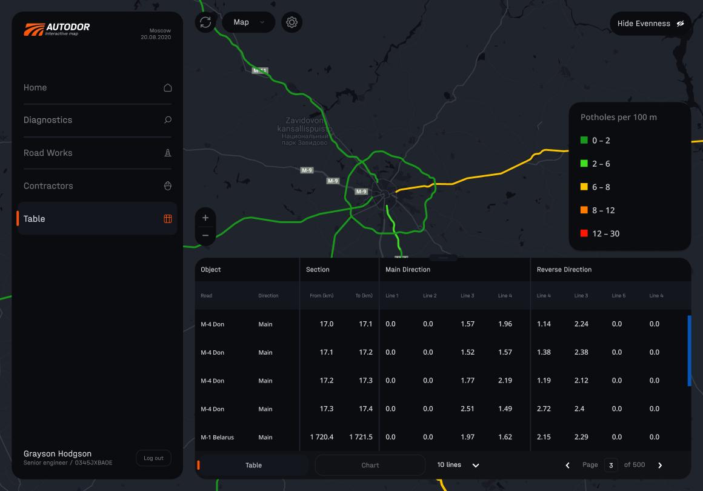Click the page number input field
Image resolution: width=703 pixels, height=491 pixels.
(x=611, y=466)
